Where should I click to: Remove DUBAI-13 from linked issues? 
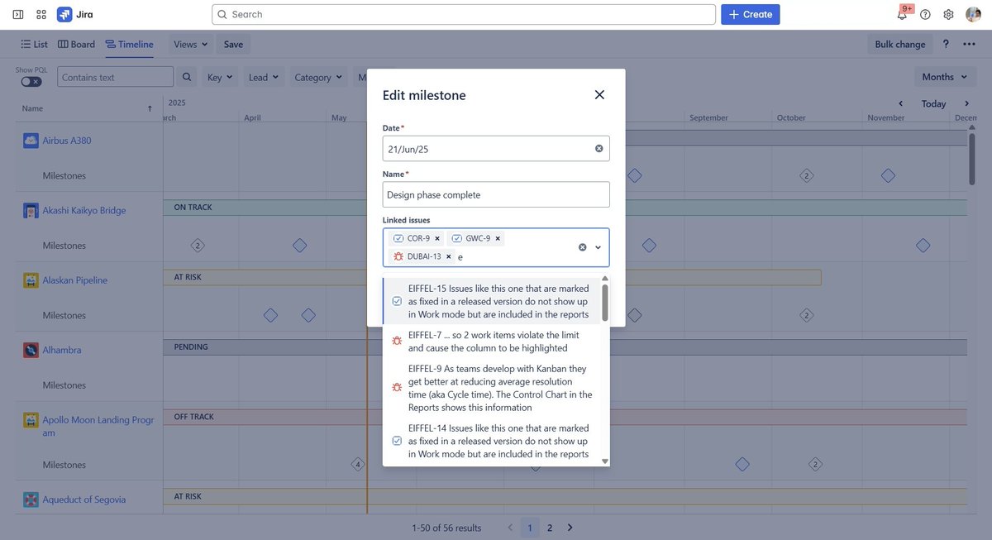(x=449, y=256)
